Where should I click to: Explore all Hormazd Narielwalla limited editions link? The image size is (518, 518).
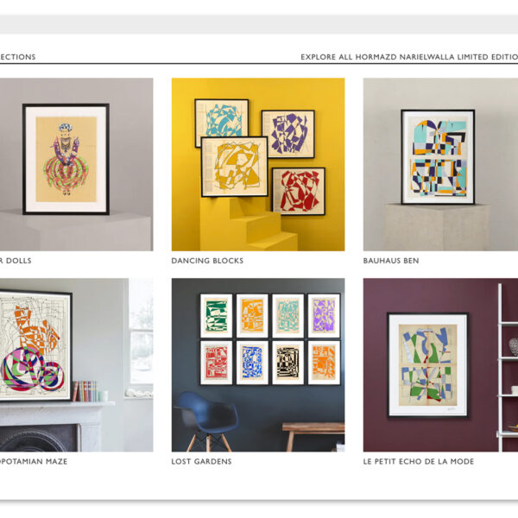[409, 57]
